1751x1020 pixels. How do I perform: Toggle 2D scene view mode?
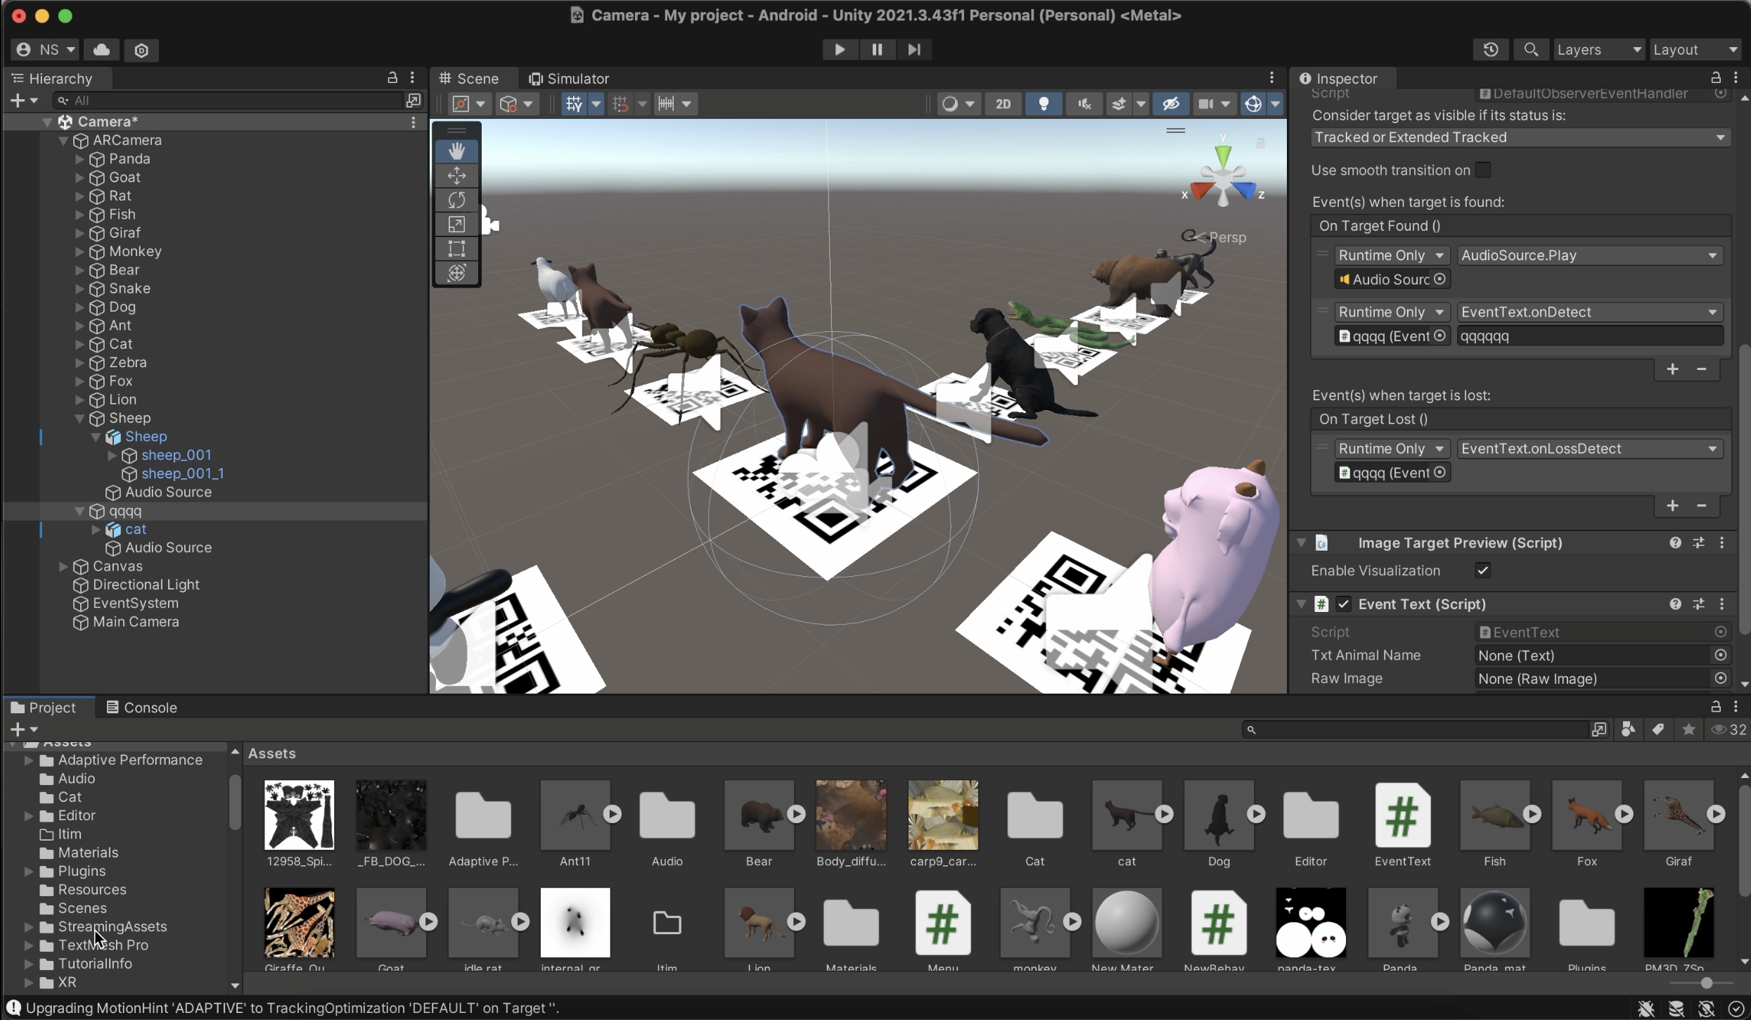pyautogui.click(x=1003, y=104)
